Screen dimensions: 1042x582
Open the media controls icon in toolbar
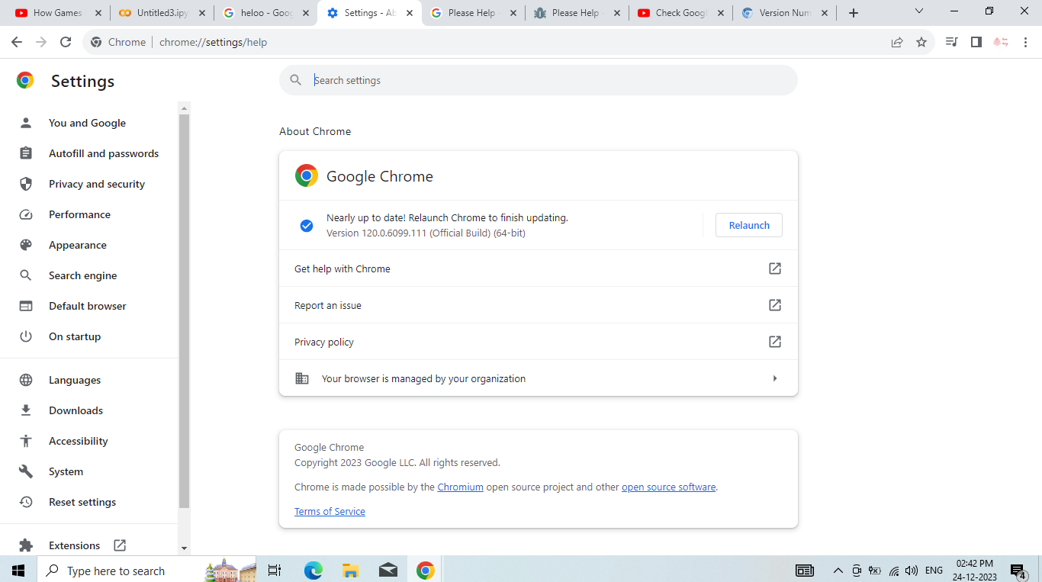pos(951,42)
